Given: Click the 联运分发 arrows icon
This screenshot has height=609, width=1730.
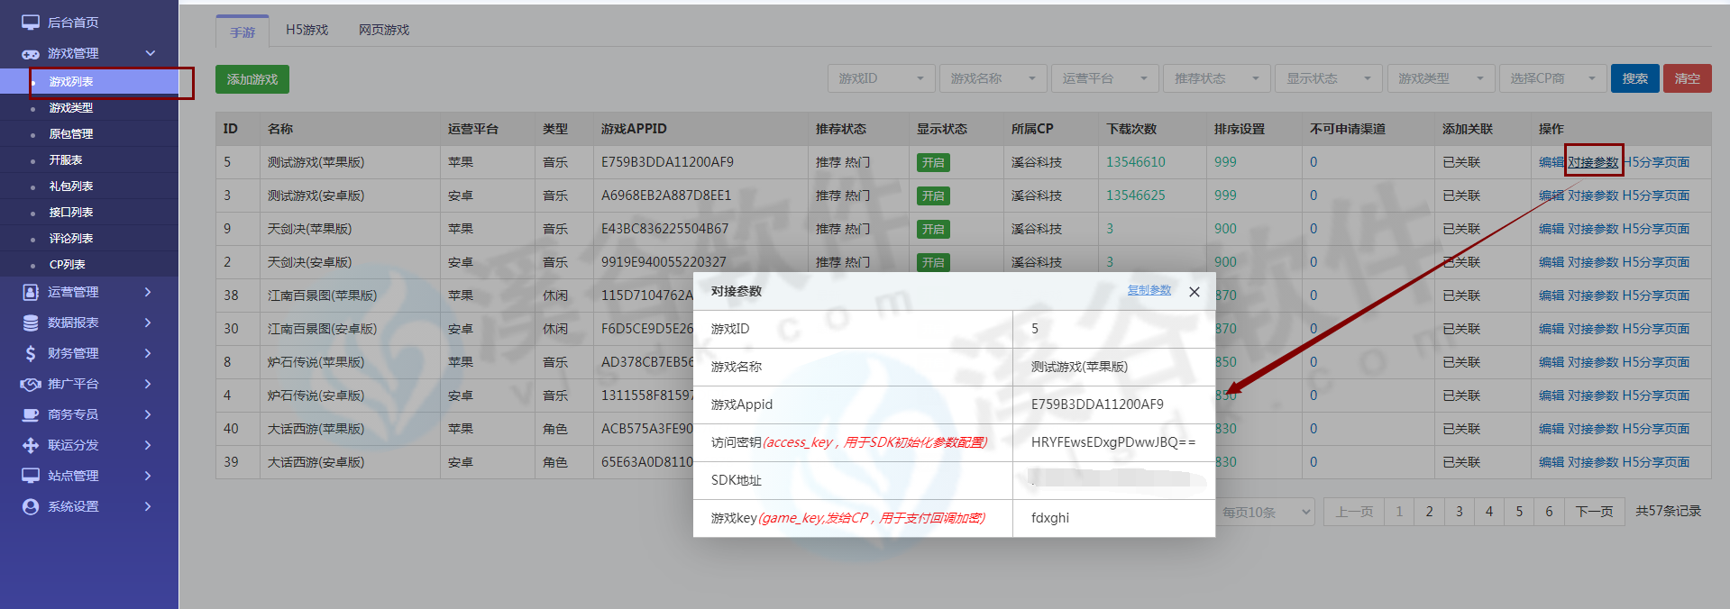Looking at the screenshot, I should pyautogui.click(x=31, y=445).
